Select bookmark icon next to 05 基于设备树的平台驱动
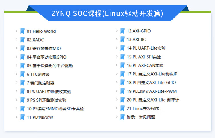The image size is (215, 138). pos(22,66)
